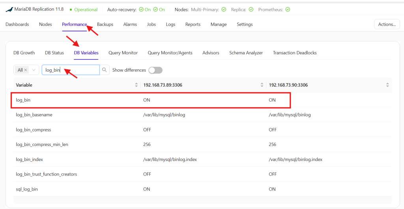Select the log_bin_index variable name
This screenshot has height=209, width=404.
[29, 159]
